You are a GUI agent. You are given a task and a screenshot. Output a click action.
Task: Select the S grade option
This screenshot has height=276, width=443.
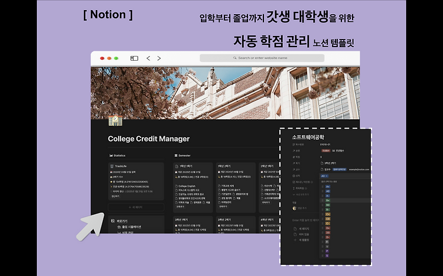click(327, 255)
